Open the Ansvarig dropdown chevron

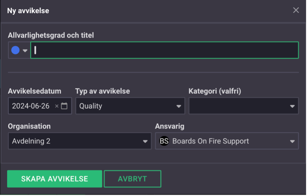292,141
